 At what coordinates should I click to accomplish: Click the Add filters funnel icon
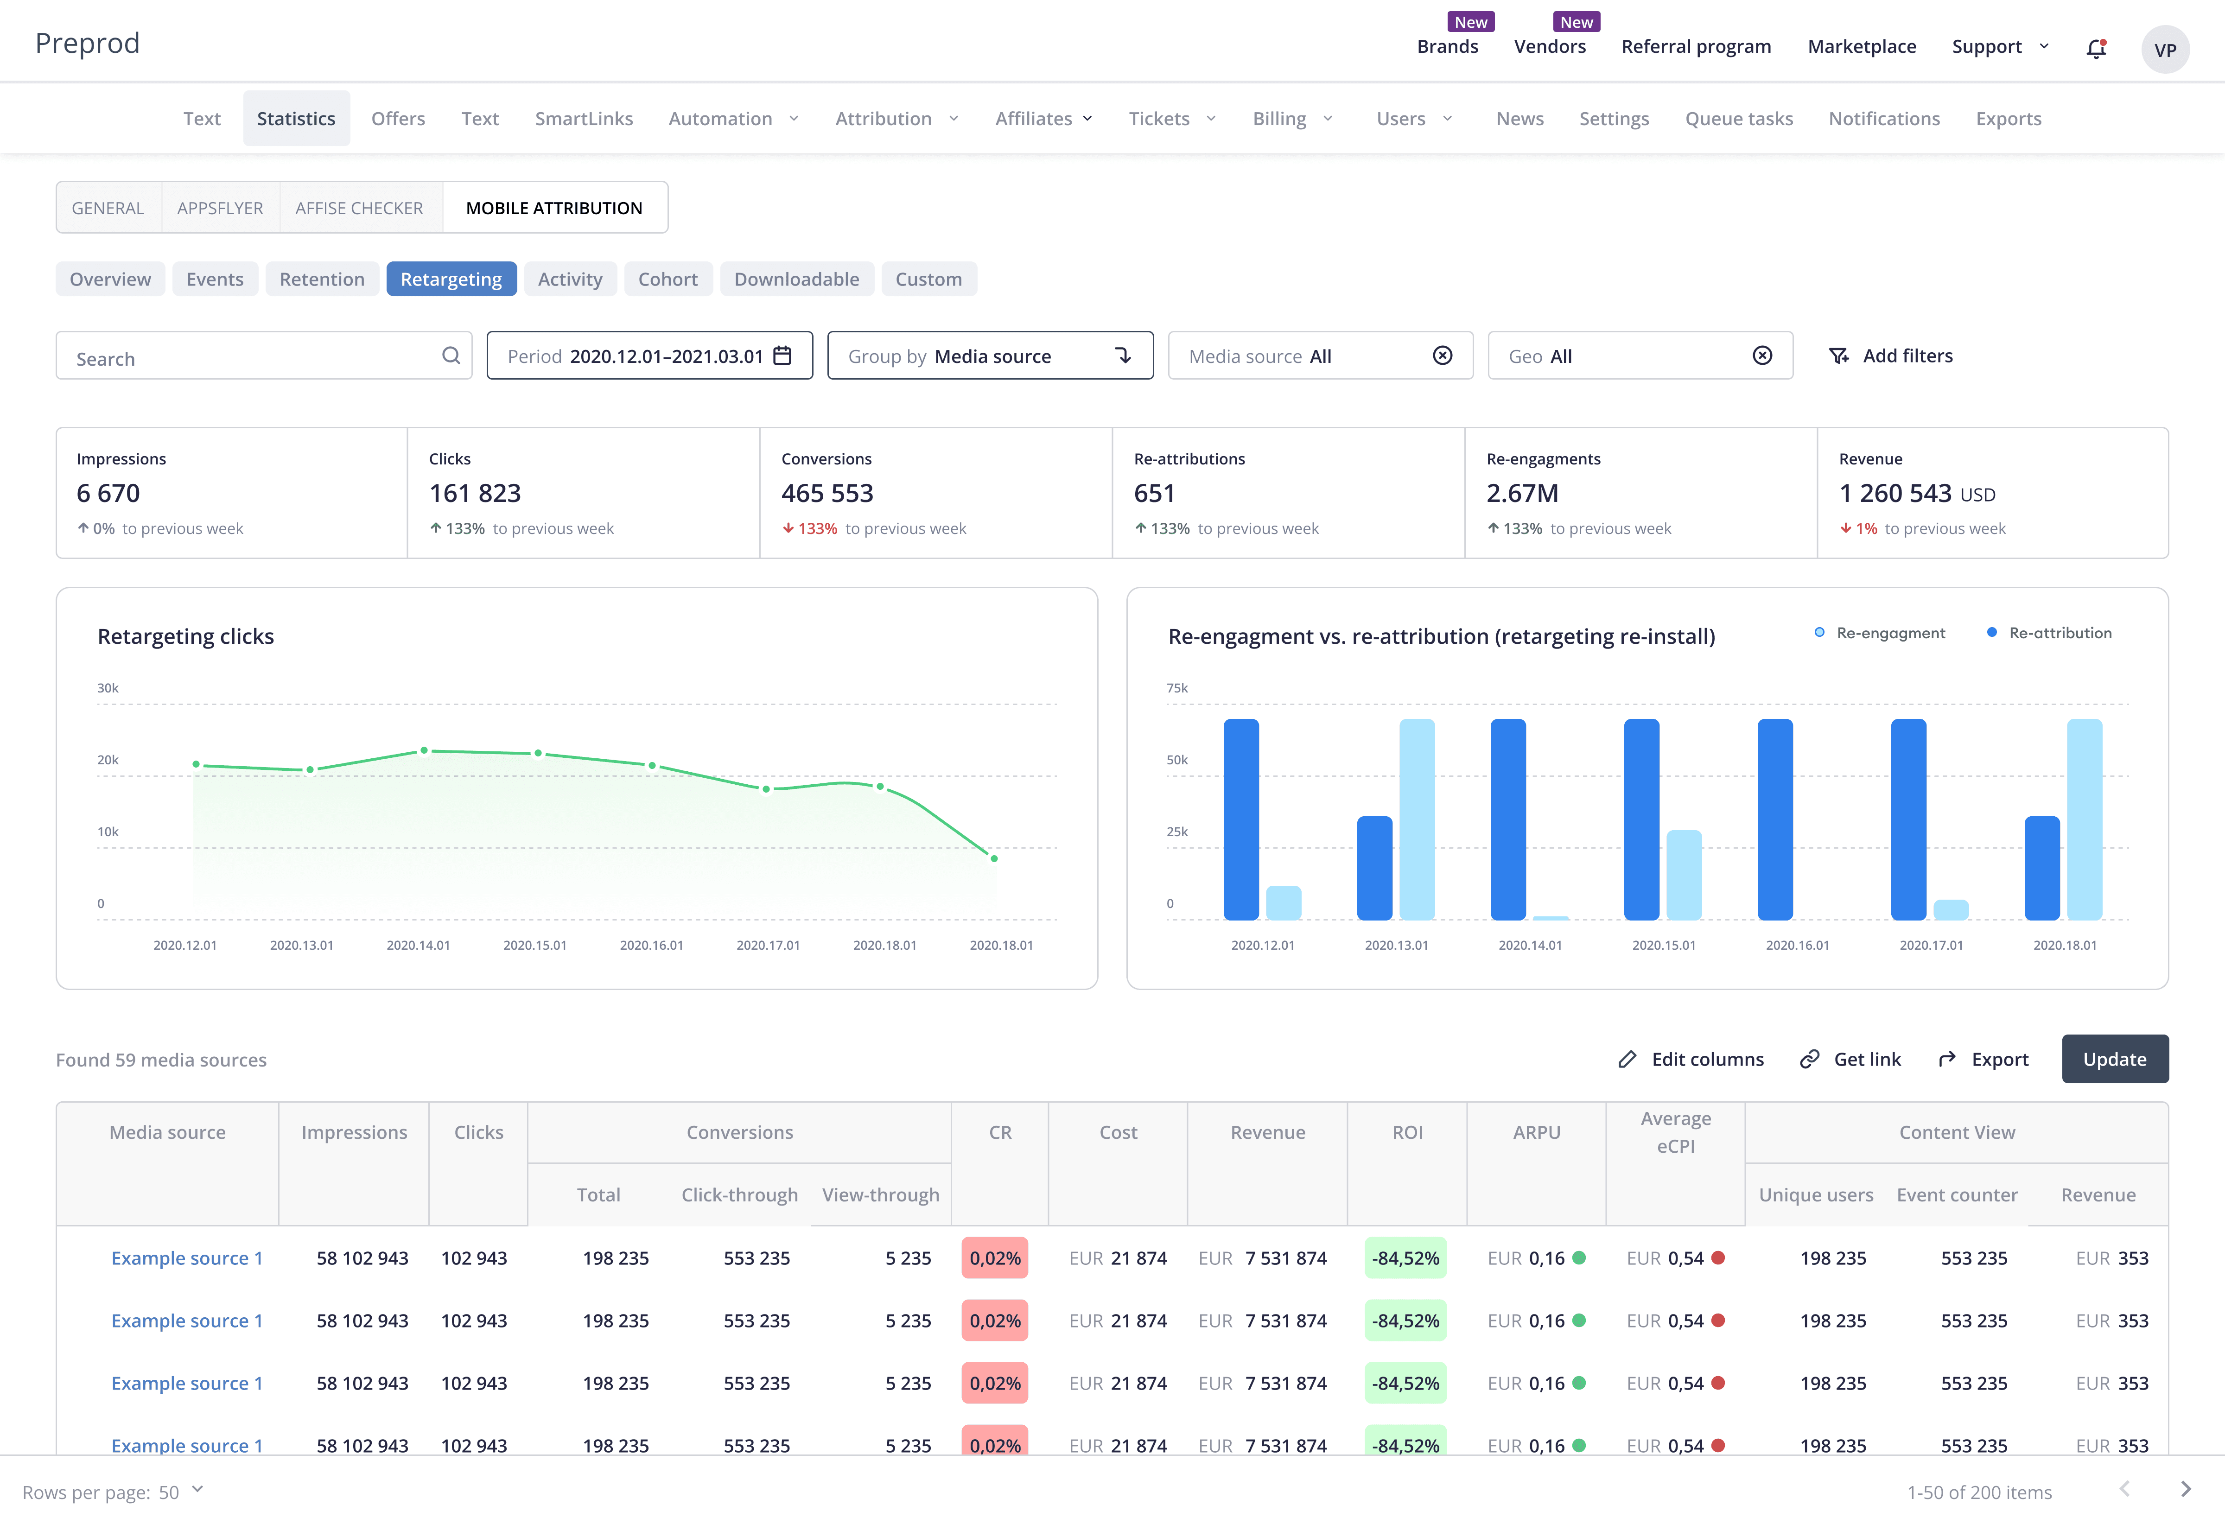[x=1838, y=356]
